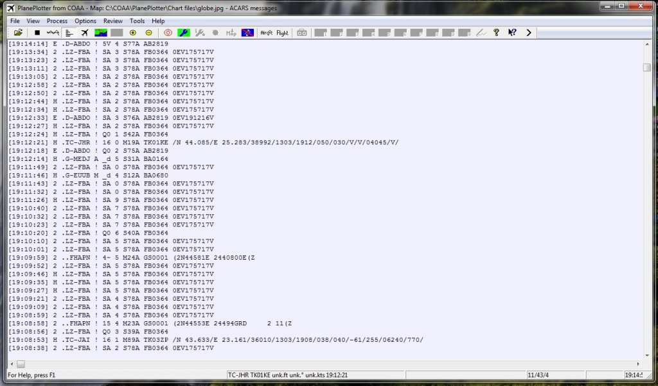Click the vertical scrollbar down arrow
The image size is (658, 386).
(646, 355)
